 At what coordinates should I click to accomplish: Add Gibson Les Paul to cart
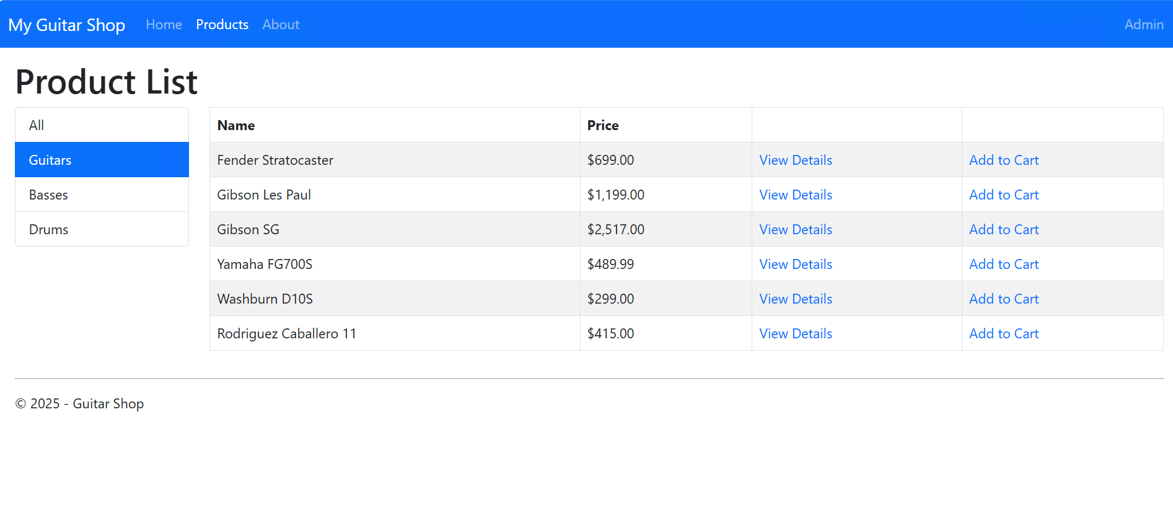pyautogui.click(x=1004, y=195)
